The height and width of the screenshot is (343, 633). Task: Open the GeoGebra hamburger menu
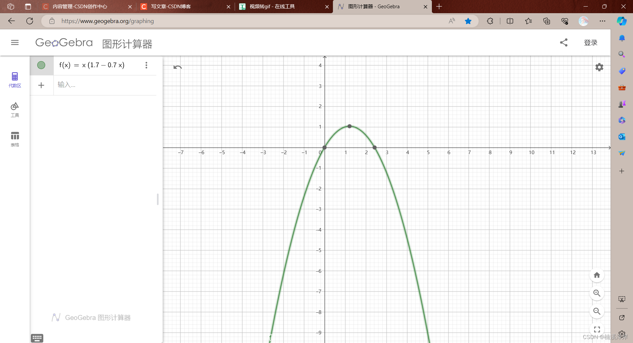[15, 42]
